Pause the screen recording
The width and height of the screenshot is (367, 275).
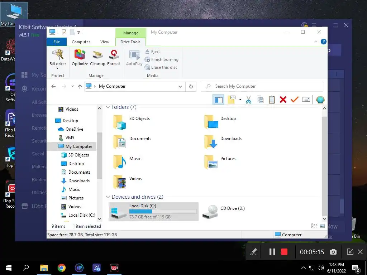coord(272,252)
